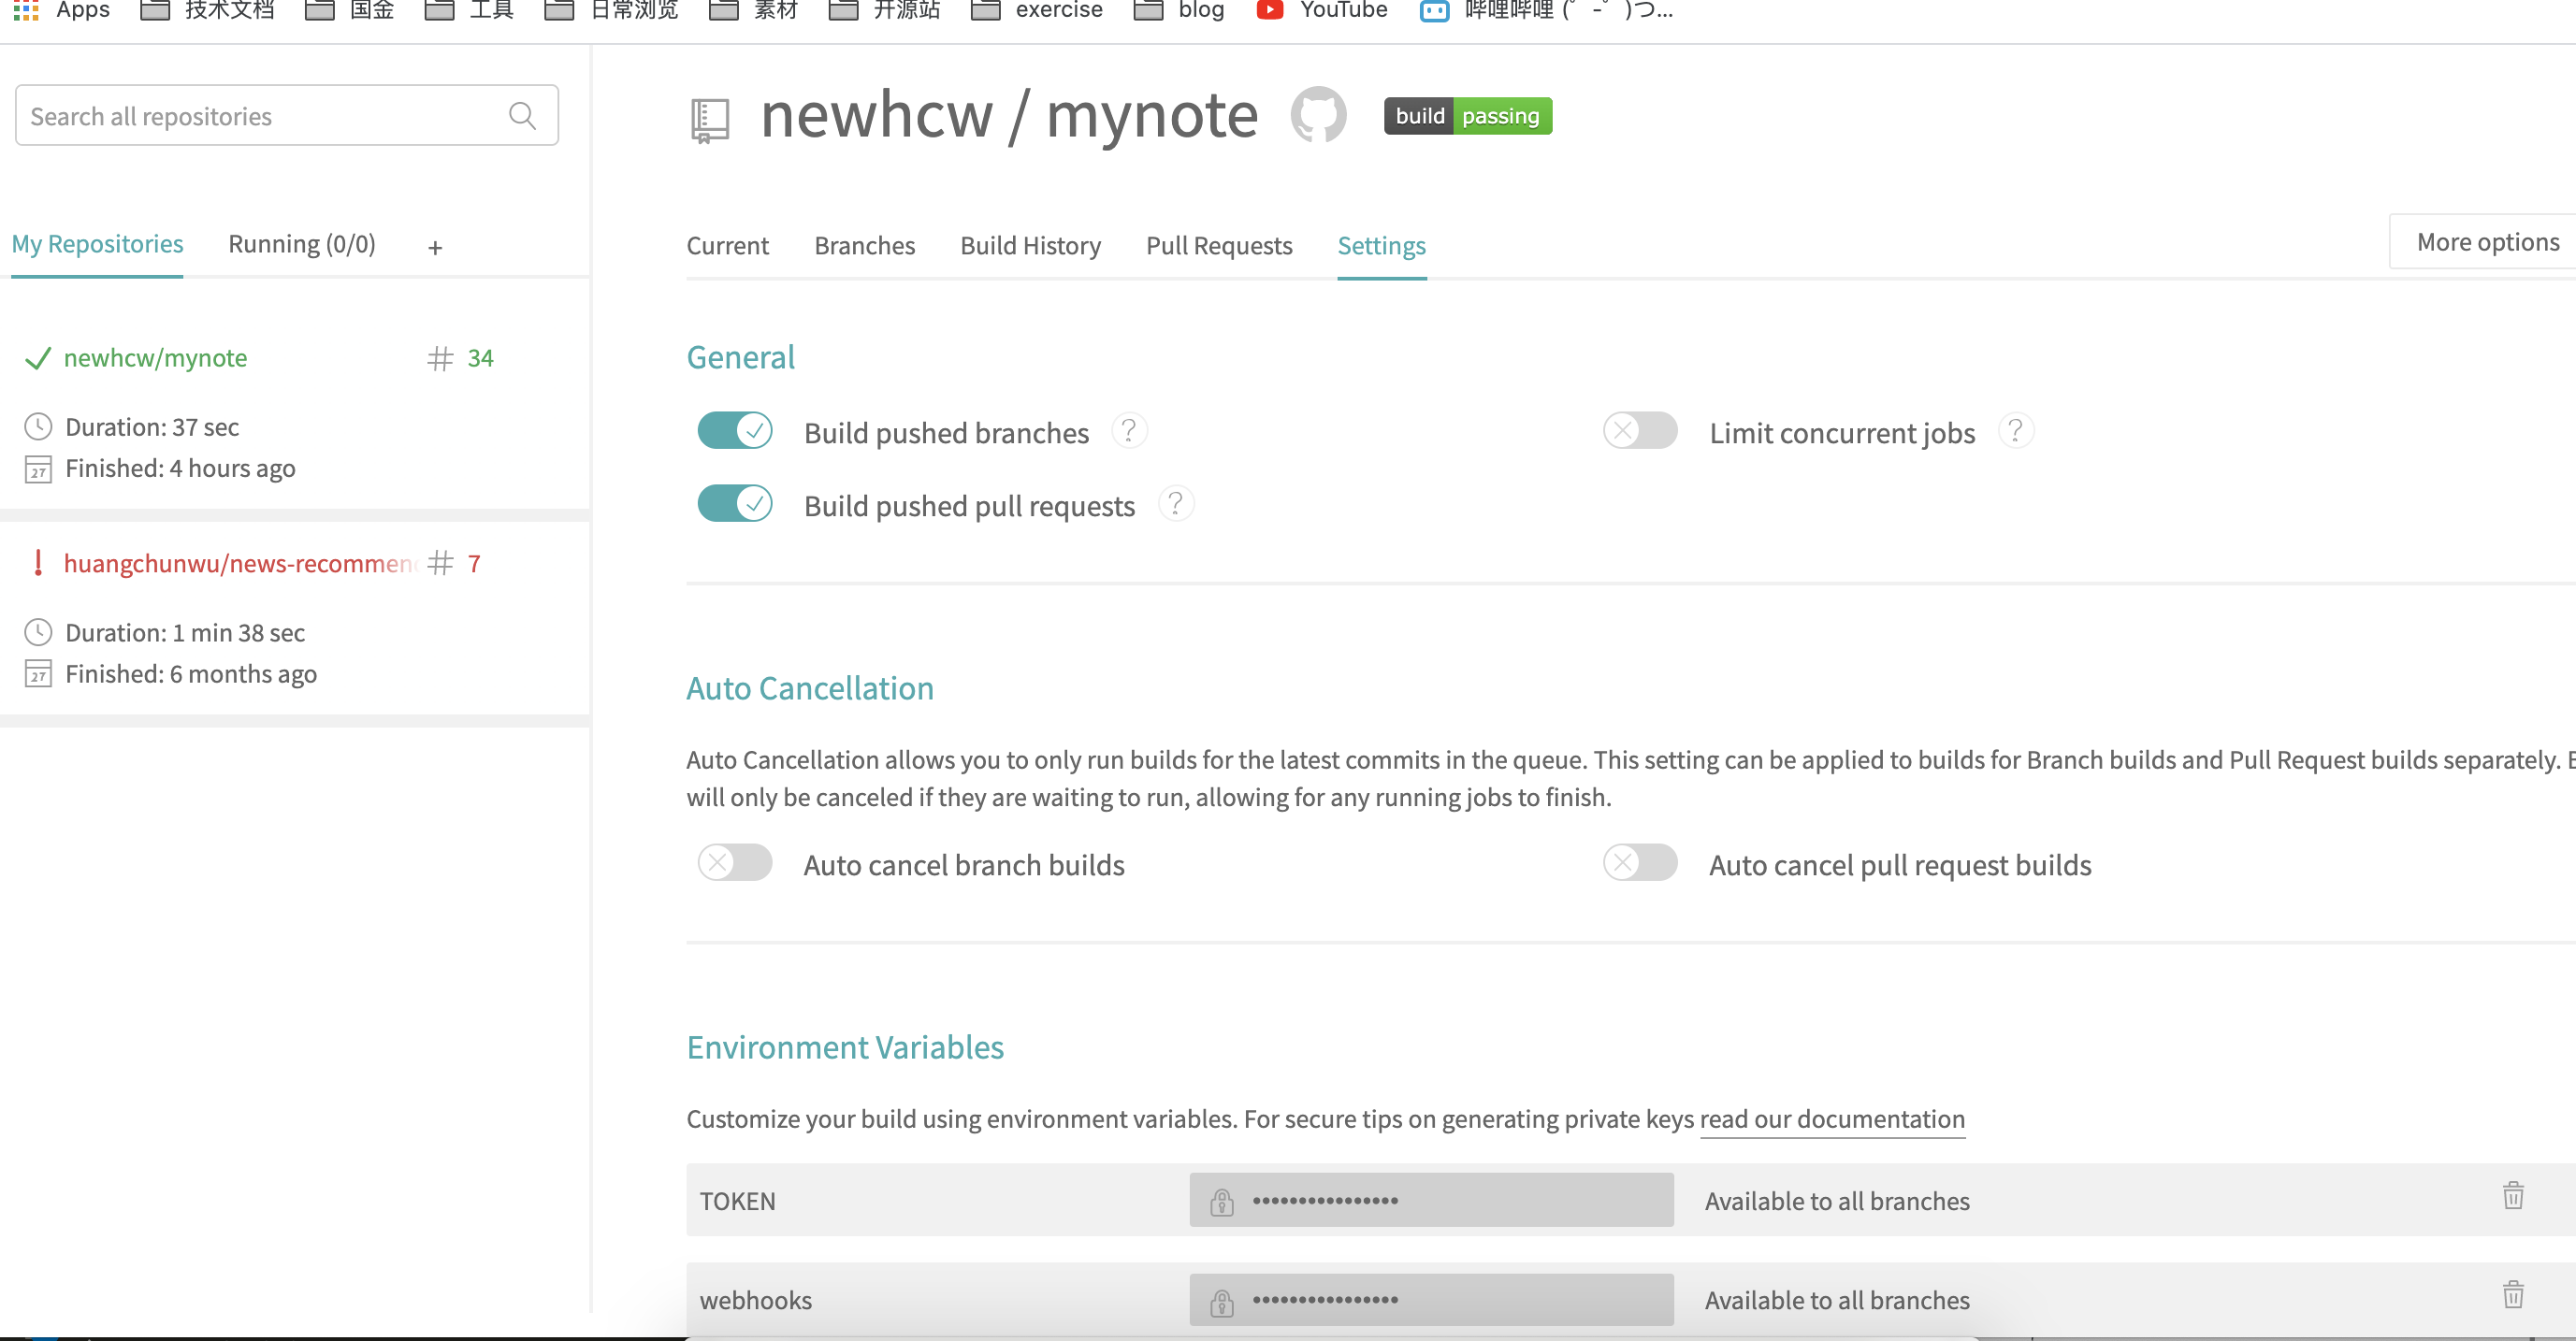Click the webhooks variable name
This screenshot has height=1341, width=2576.
point(755,1300)
